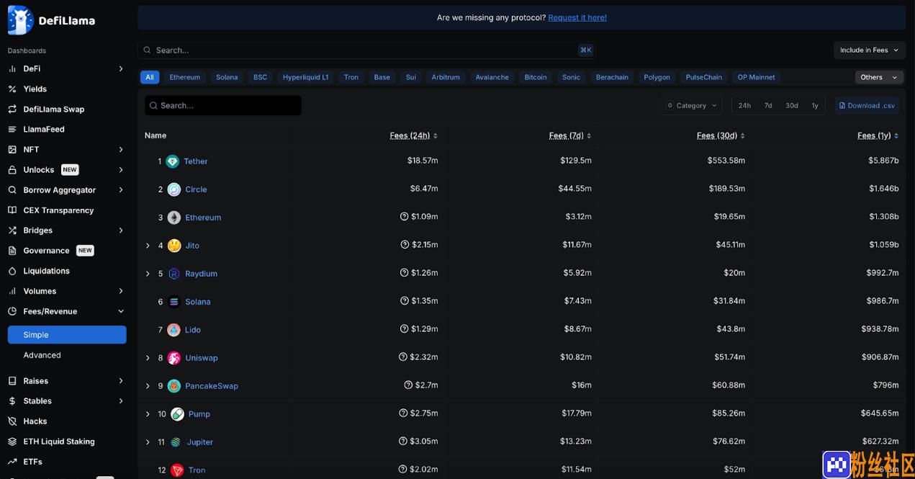Click the Solana logo icon in table
The height and width of the screenshot is (479, 915).
[174, 302]
